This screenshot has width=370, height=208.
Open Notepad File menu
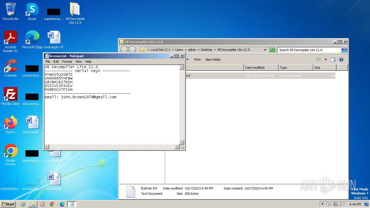pyautogui.click(x=48, y=62)
